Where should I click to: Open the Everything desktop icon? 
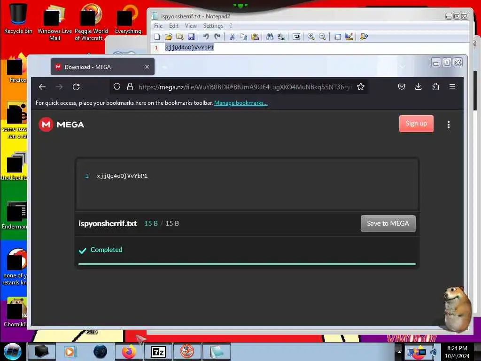[x=128, y=19]
